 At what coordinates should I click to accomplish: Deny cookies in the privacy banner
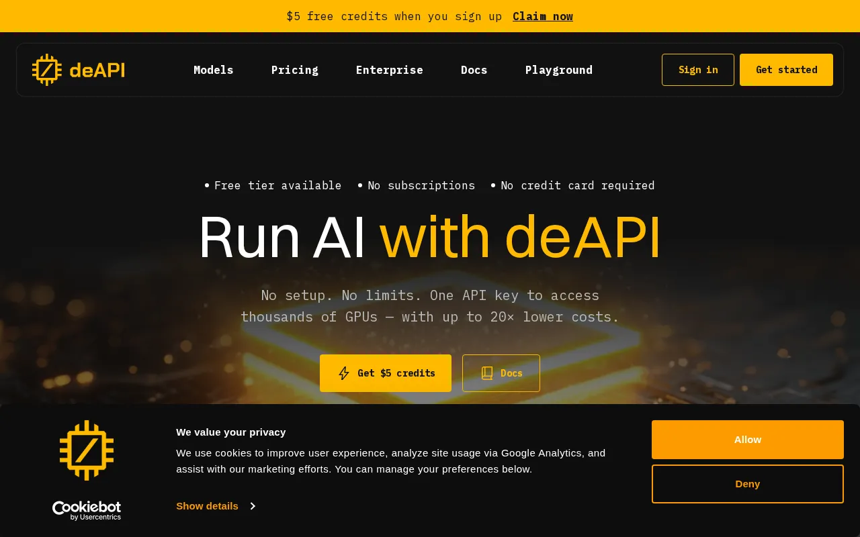click(x=748, y=484)
